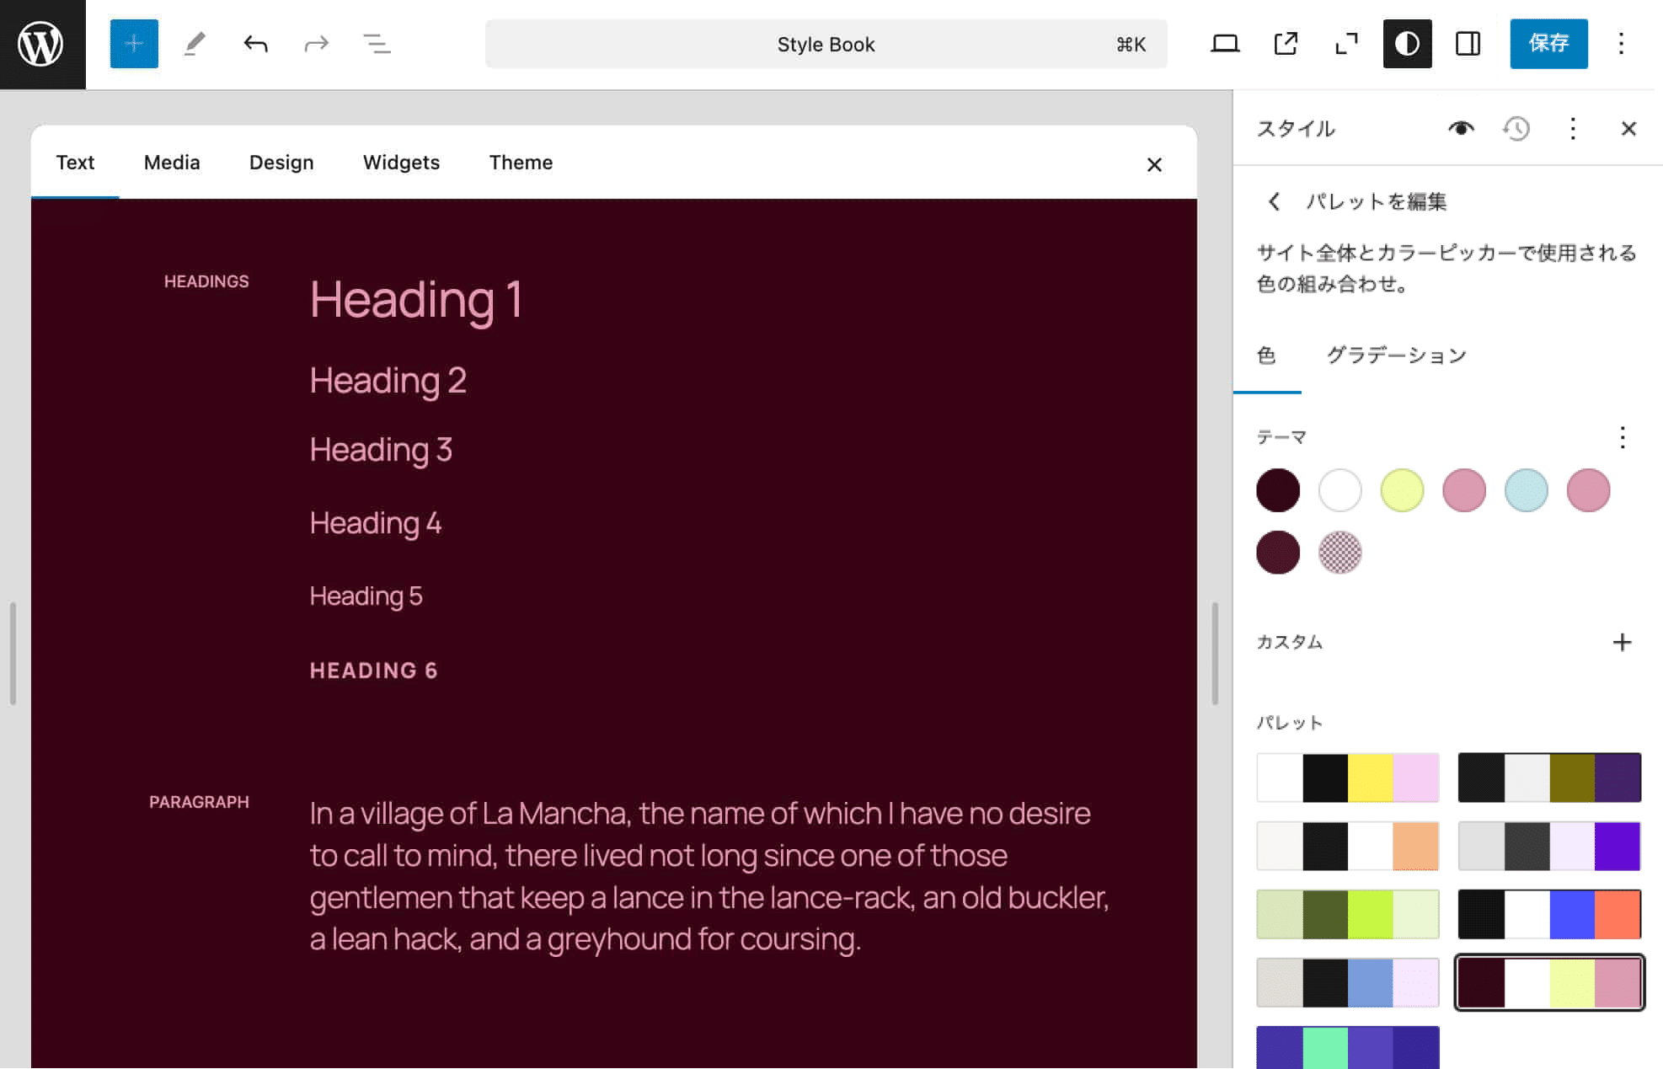
Task: Select the pencil Tools icon
Action: pos(195,44)
